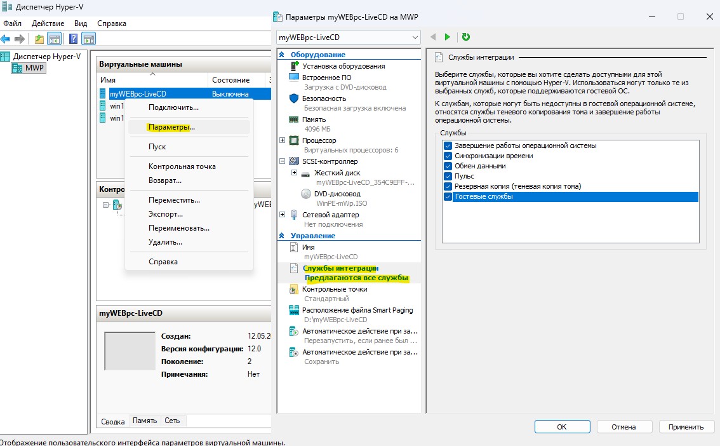The image size is (720, 446).
Task: Click the Контрольные точки settings icon
Action: point(293,288)
